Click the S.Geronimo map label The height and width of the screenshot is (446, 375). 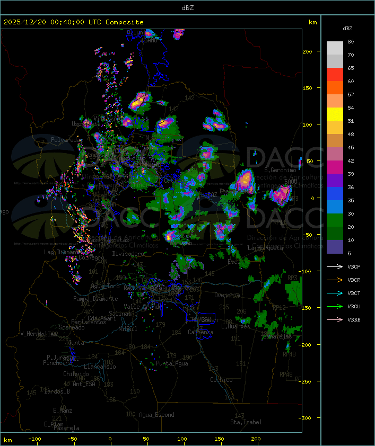coord(280,170)
